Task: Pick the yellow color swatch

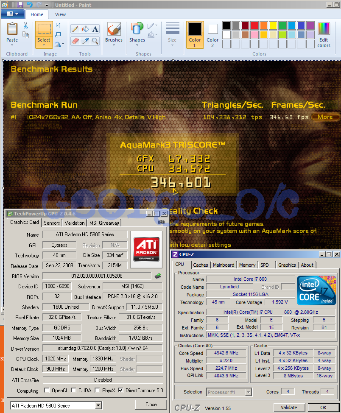Action: coord(273,25)
